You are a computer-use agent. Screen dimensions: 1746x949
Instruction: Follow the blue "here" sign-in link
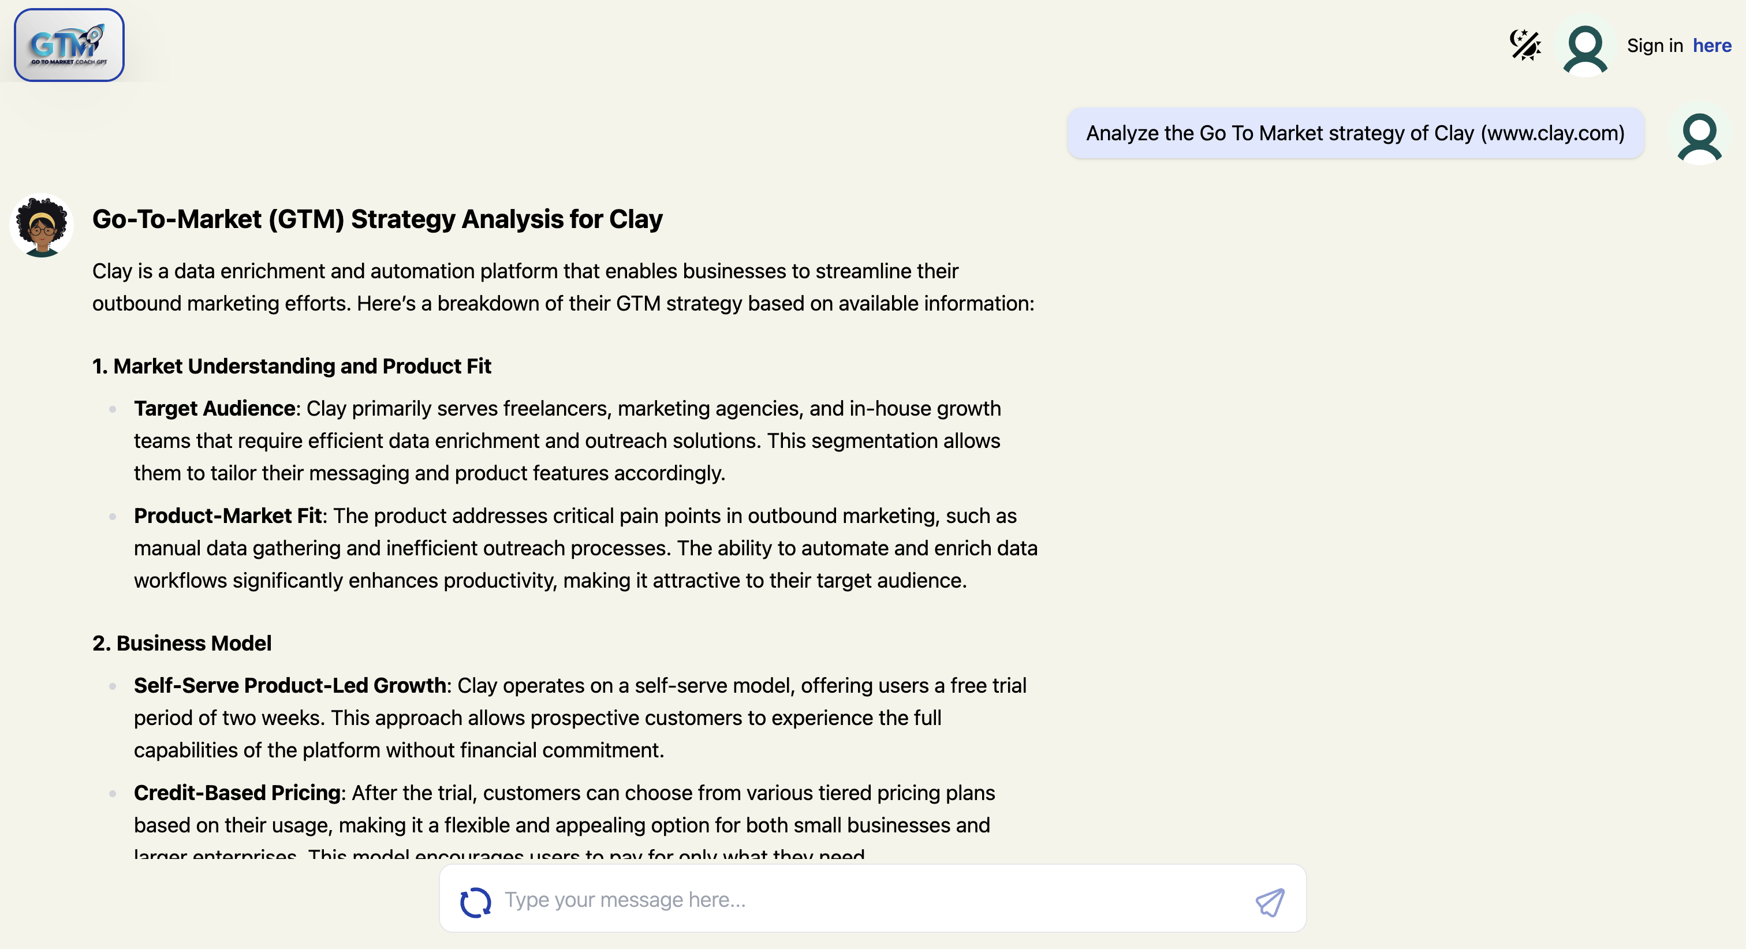pos(1711,46)
